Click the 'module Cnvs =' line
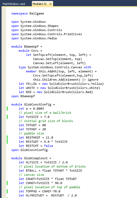Screen dimensions: 137x198 click(x=30, y=51)
